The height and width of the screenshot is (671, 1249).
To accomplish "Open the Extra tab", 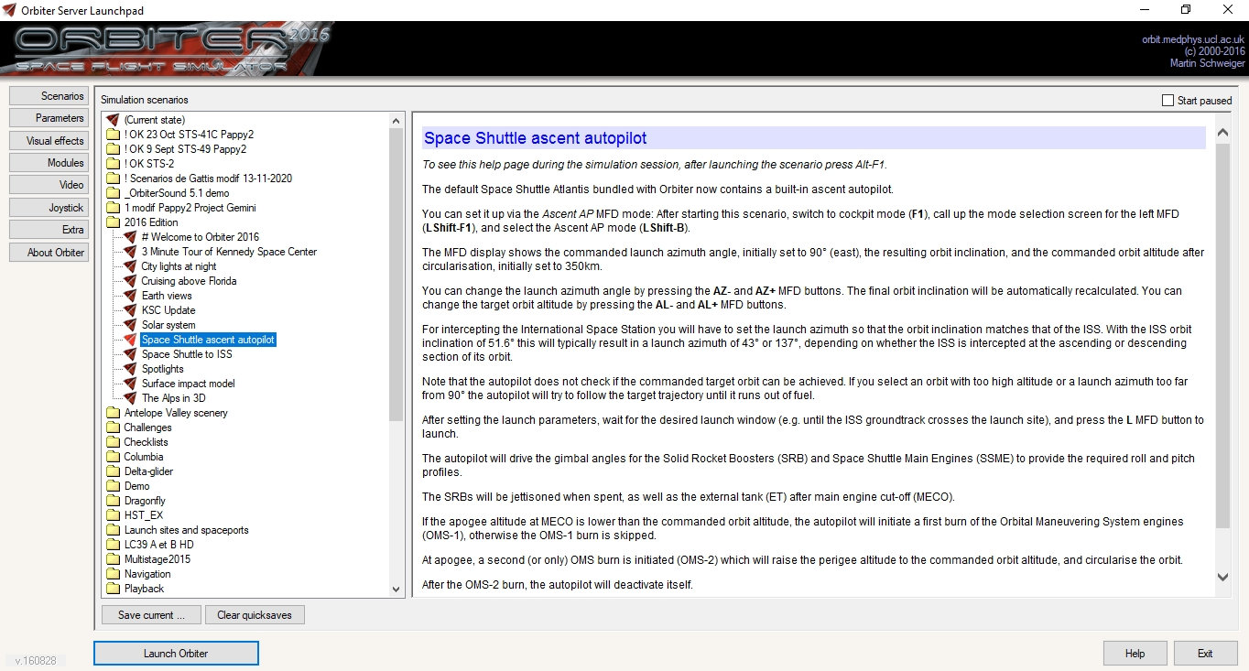I will coord(49,230).
